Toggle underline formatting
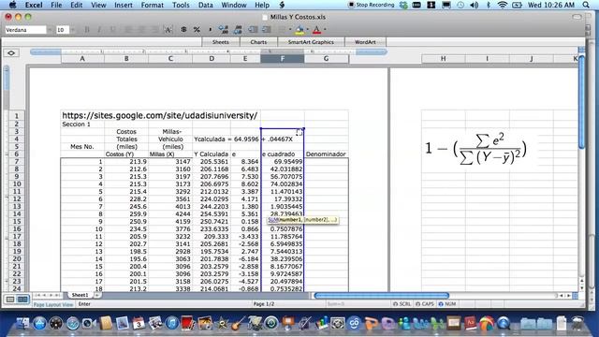Screen dimensions: 599x337 click(x=112, y=29)
